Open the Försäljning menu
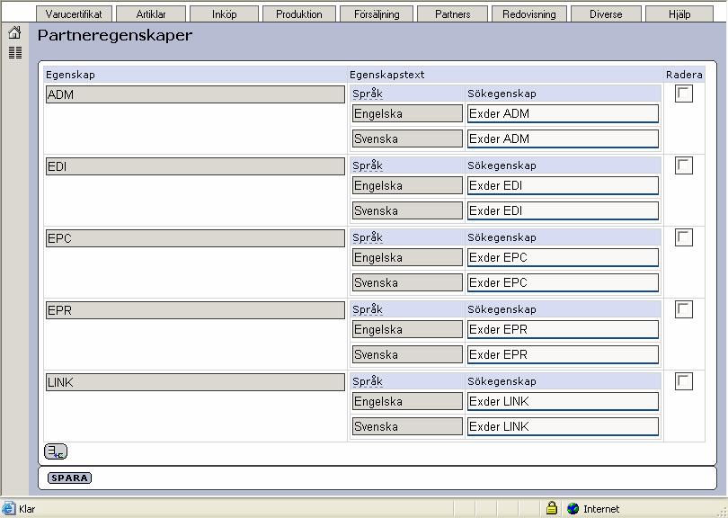728x518 pixels. point(377,13)
